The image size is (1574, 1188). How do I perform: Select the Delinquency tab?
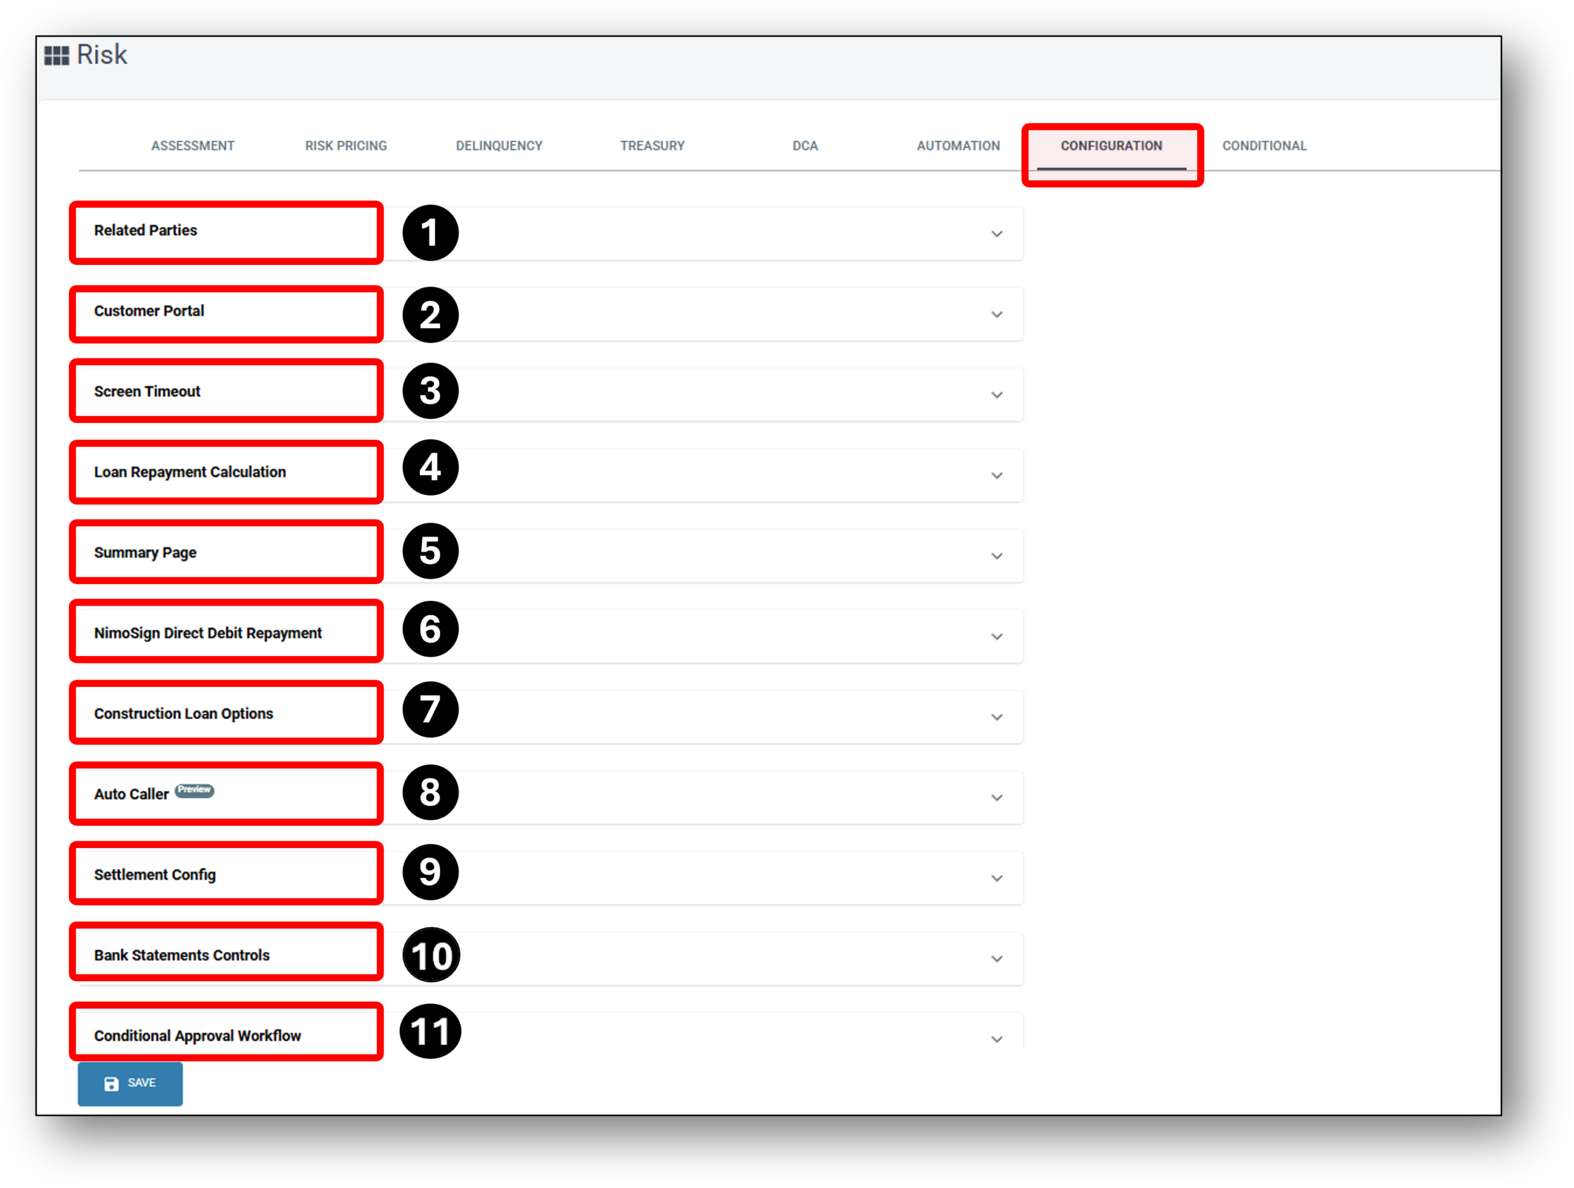coord(499,146)
